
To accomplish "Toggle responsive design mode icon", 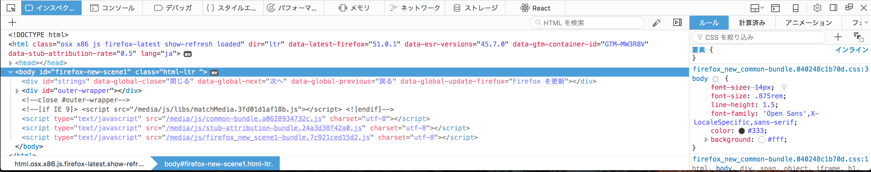I will (x=796, y=8).
